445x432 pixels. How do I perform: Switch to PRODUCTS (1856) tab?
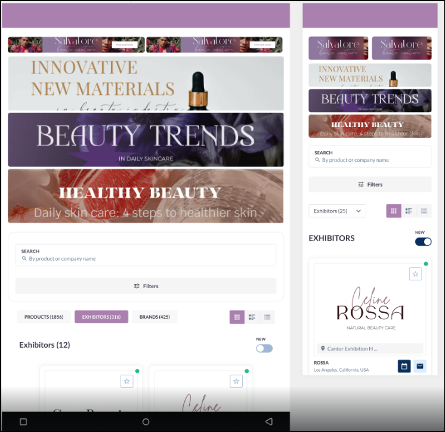pos(44,317)
